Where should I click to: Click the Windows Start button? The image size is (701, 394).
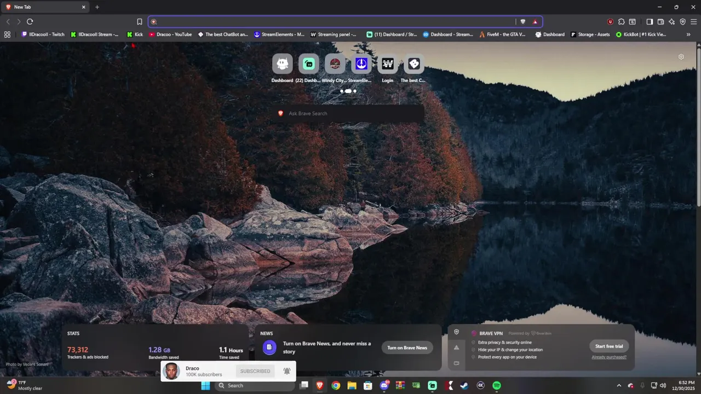tap(205, 385)
